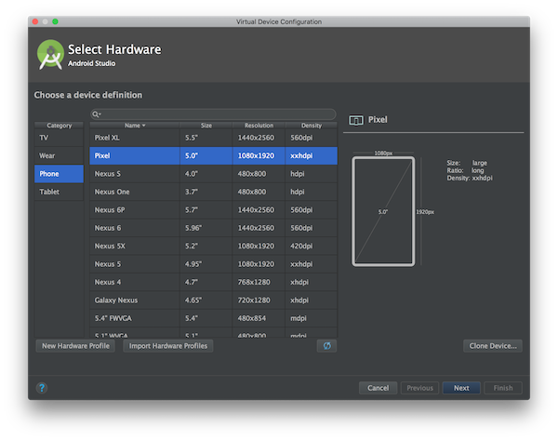Image resolution: width=558 pixels, height=440 pixels.
Task: Click Clone Device button
Action: coord(493,346)
